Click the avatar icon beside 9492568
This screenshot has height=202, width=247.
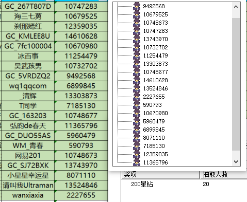pyautogui.click(x=137, y=6)
